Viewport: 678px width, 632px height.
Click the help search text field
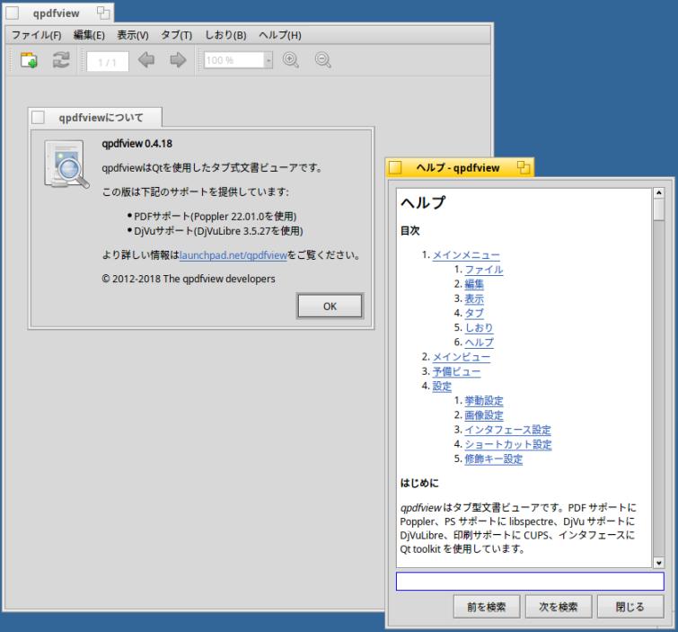coord(530,581)
